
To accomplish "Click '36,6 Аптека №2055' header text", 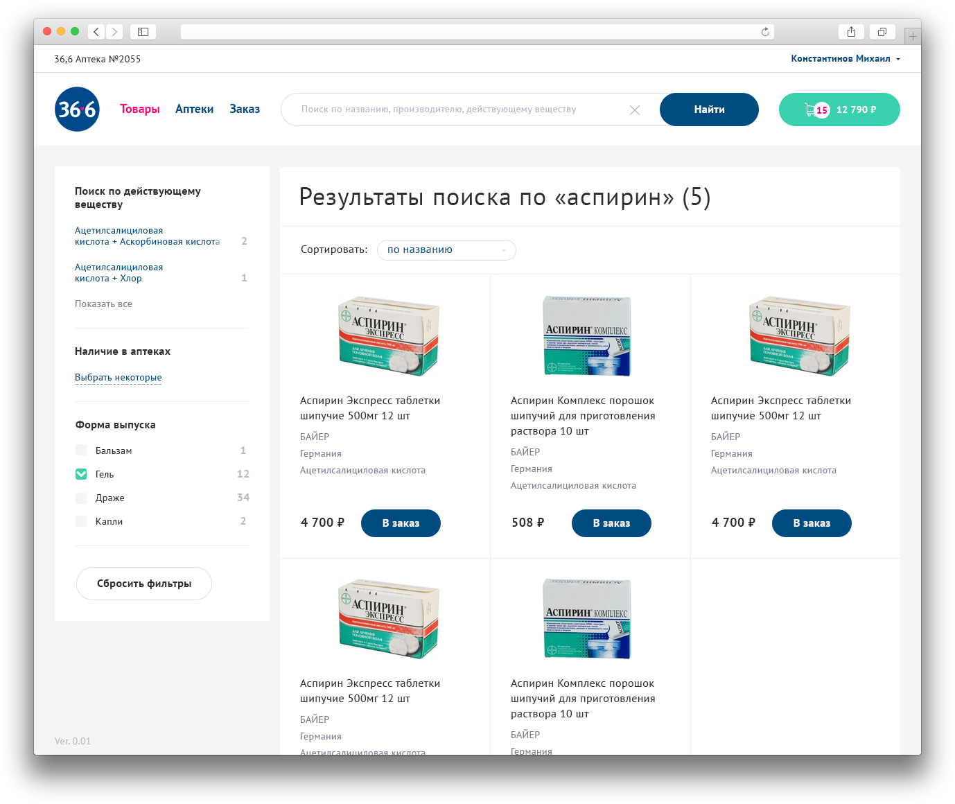I will (x=98, y=59).
